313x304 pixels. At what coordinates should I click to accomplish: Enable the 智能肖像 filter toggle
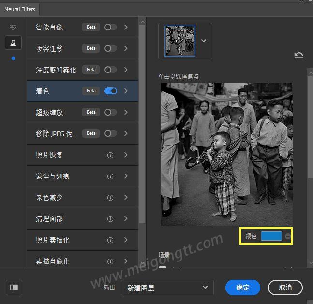[111, 27]
